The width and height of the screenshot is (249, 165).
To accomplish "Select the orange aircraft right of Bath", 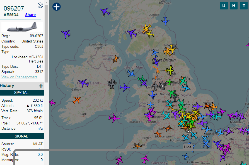I will (168, 128).
